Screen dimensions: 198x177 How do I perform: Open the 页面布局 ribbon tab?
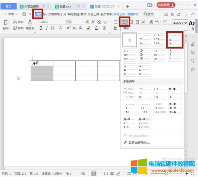pos(54,14)
